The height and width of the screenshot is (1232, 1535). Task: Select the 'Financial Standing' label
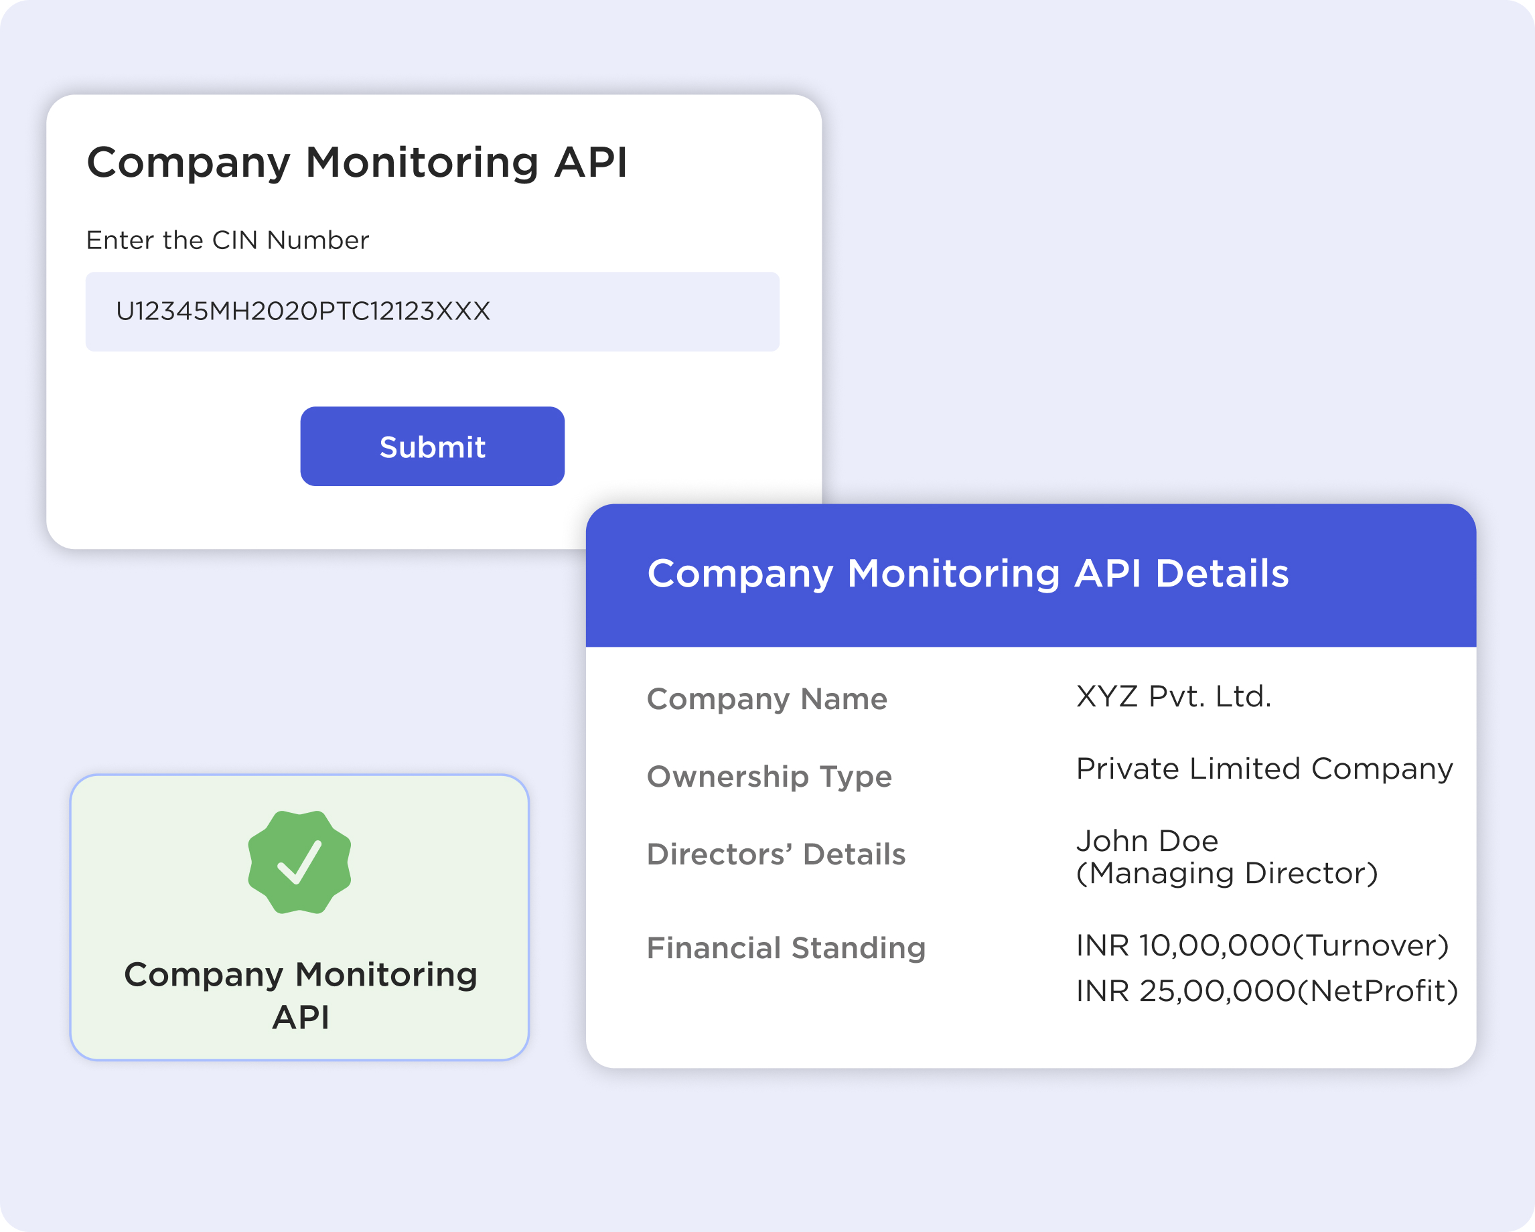point(786,949)
